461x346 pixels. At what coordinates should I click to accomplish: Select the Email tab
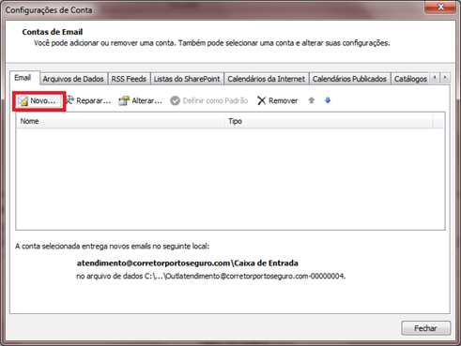click(x=23, y=78)
